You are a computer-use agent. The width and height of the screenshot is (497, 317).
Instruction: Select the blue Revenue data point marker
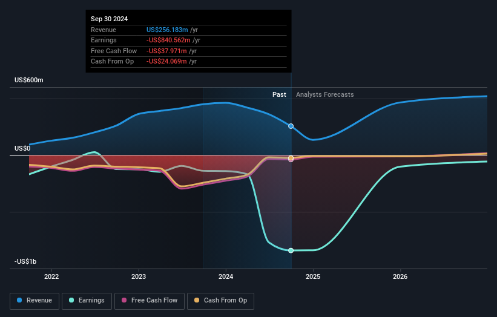click(x=291, y=126)
